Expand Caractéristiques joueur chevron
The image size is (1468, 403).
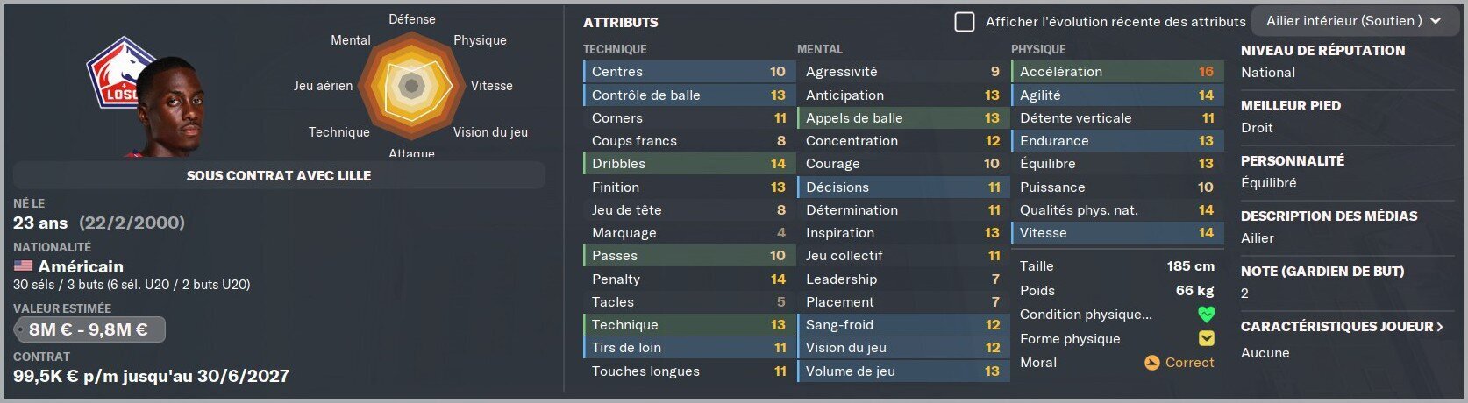1438,327
